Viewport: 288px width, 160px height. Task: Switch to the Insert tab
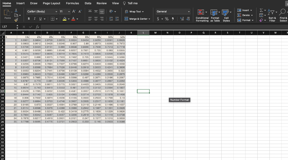pyautogui.click(x=20, y=3)
